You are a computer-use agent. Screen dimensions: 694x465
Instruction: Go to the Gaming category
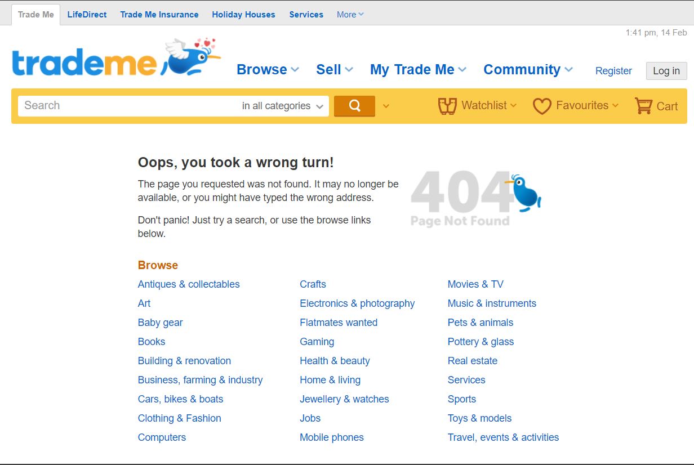pos(317,342)
